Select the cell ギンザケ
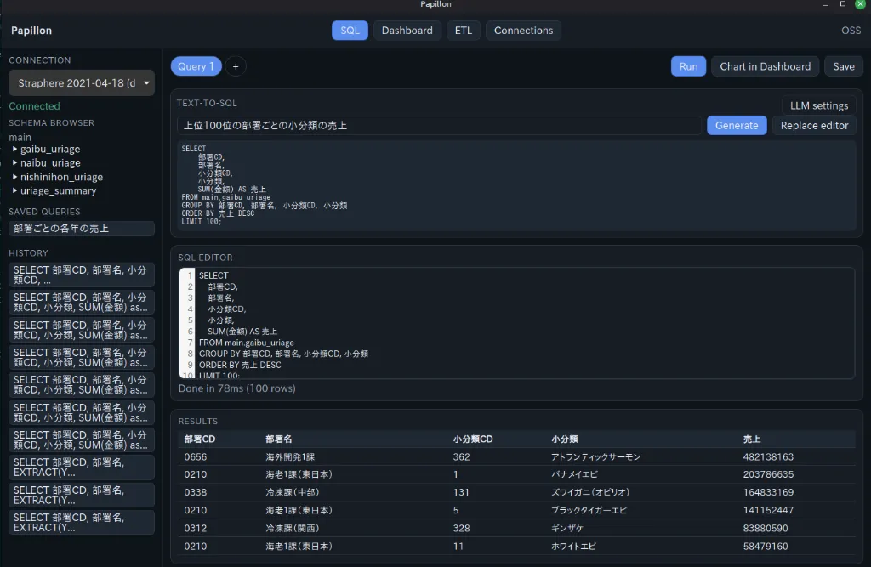The width and height of the screenshot is (871, 567). point(567,528)
